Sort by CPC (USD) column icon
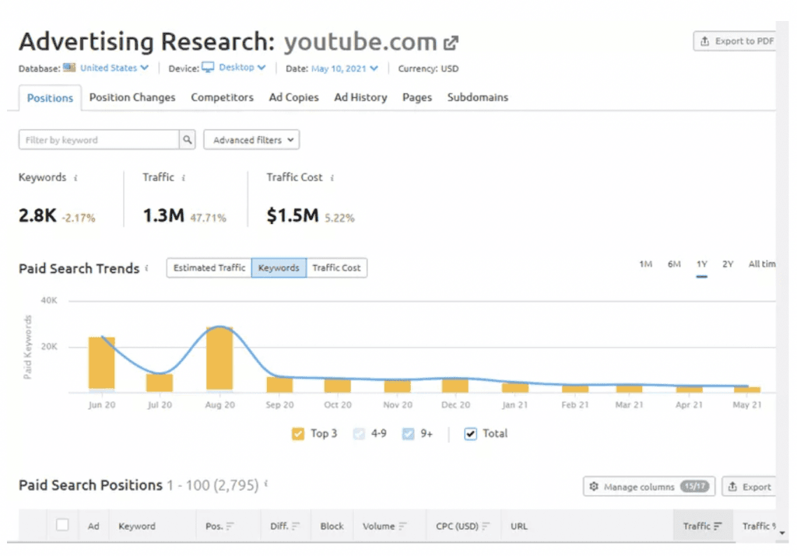The width and height of the screenshot is (797, 556). [486, 526]
